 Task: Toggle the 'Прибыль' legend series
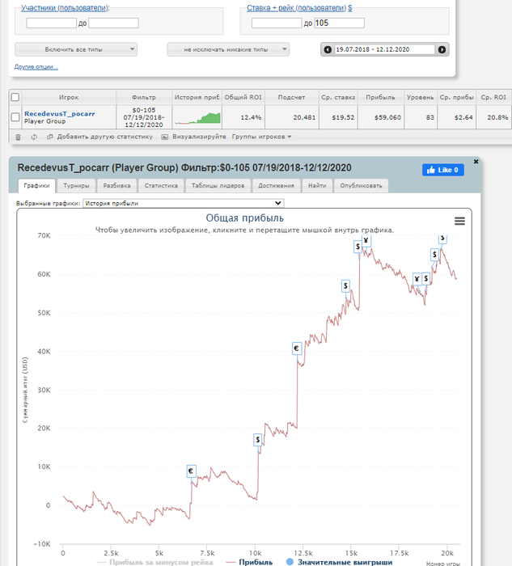[249, 562]
